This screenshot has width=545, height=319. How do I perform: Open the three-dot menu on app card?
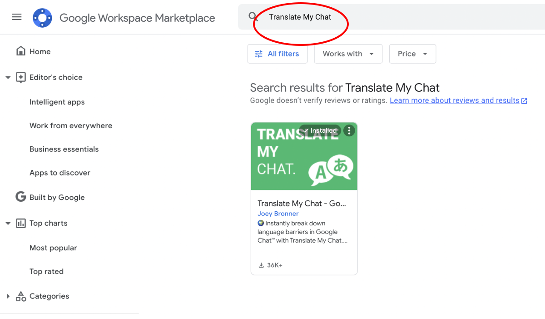[349, 131]
